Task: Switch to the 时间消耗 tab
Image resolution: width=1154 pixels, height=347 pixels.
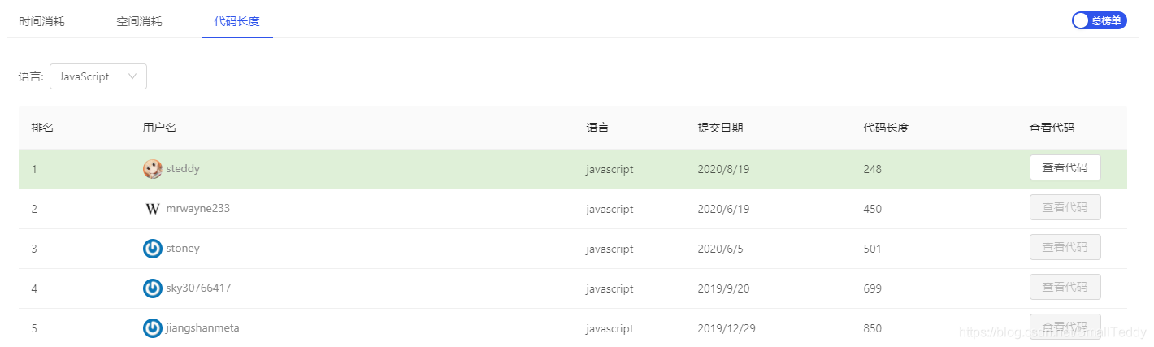Action: 41,21
